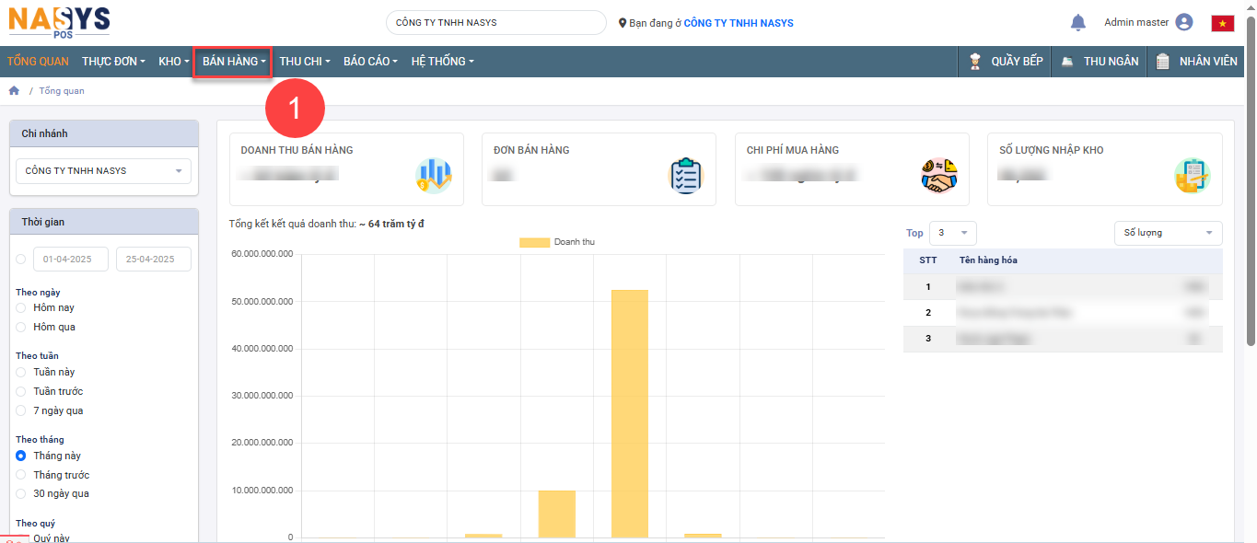
Task: Select the Tháng này radio option
Action: (21, 456)
